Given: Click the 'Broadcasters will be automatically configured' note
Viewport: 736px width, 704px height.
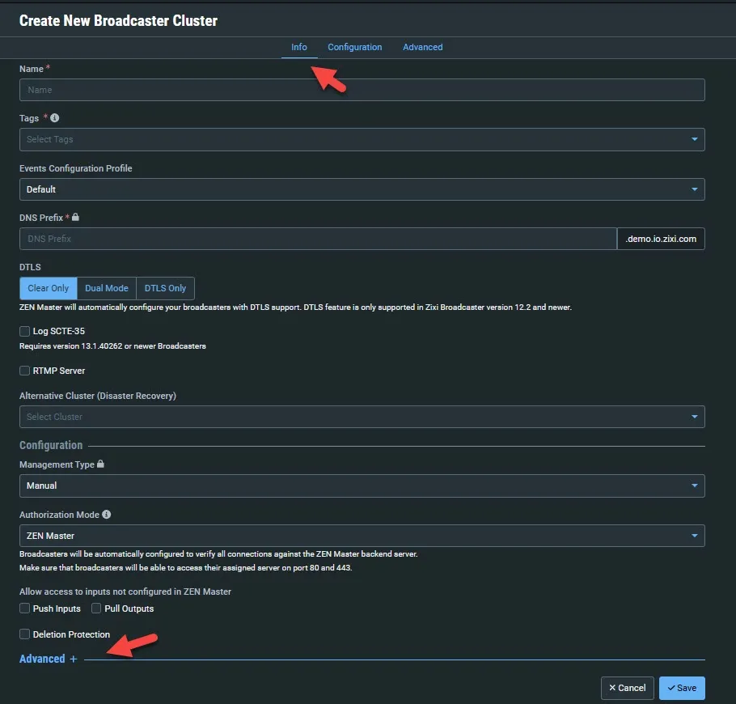Looking at the screenshot, I should [218, 554].
